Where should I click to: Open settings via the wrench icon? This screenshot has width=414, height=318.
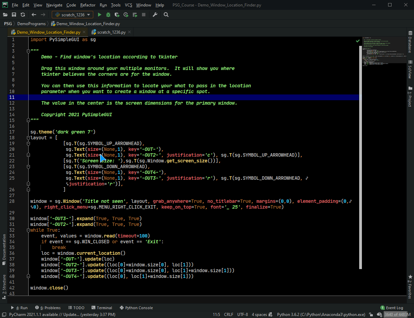click(x=155, y=15)
